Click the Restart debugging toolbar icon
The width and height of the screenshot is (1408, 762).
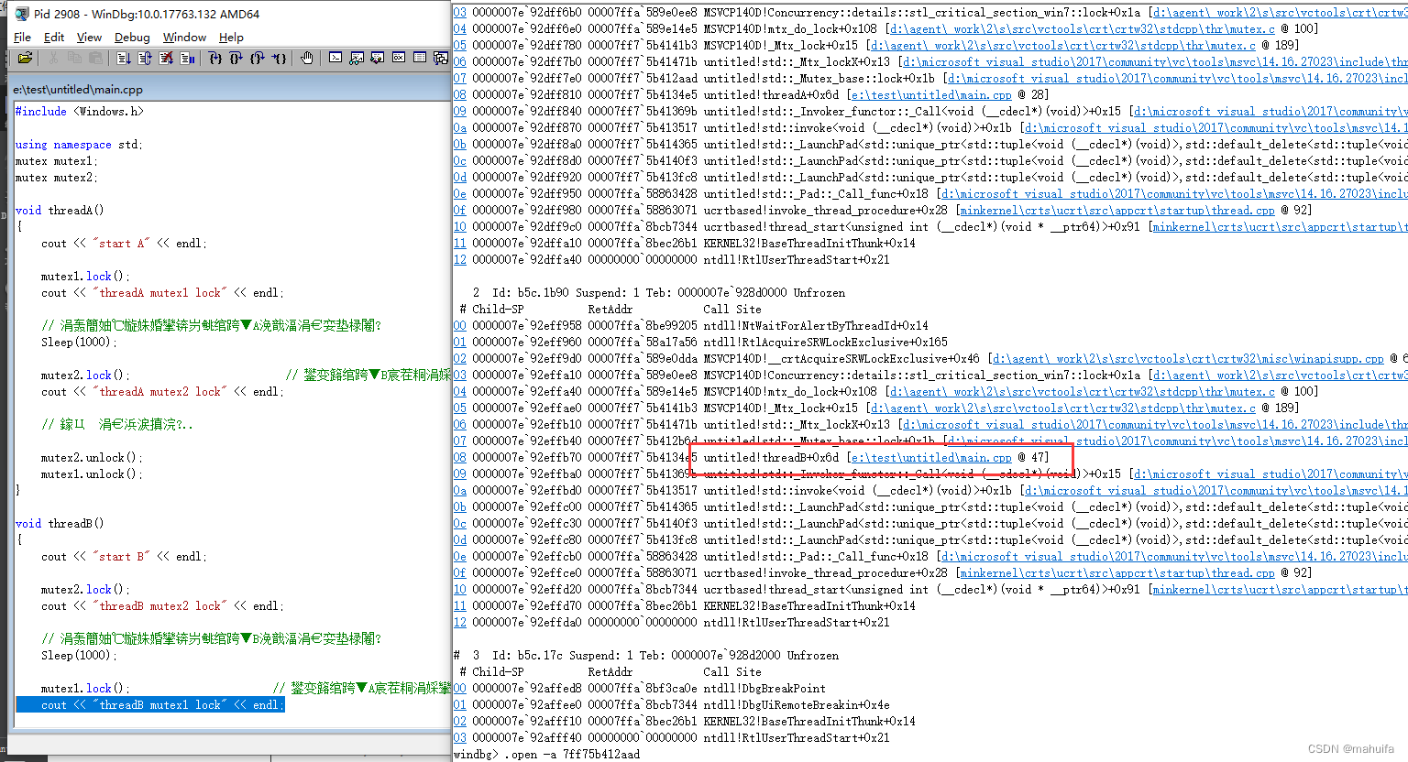pyautogui.click(x=145, y=58)
